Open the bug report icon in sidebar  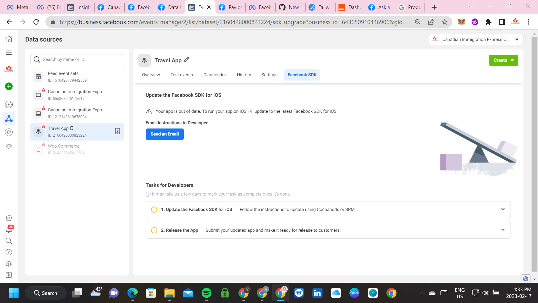pos(9,263)
